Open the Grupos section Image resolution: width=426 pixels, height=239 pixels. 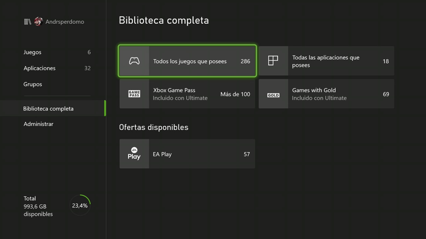[33, 84]
